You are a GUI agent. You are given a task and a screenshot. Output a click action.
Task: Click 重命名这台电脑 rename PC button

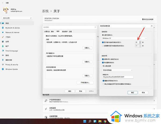(x=148, y=19)
